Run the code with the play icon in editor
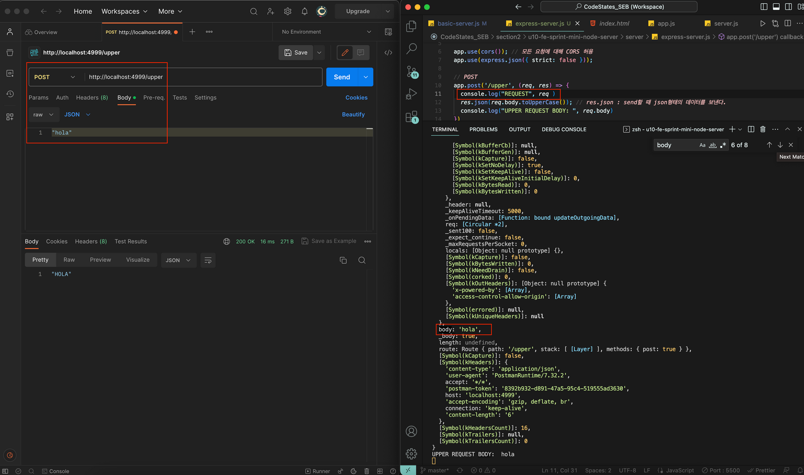 tap(763, 23)
